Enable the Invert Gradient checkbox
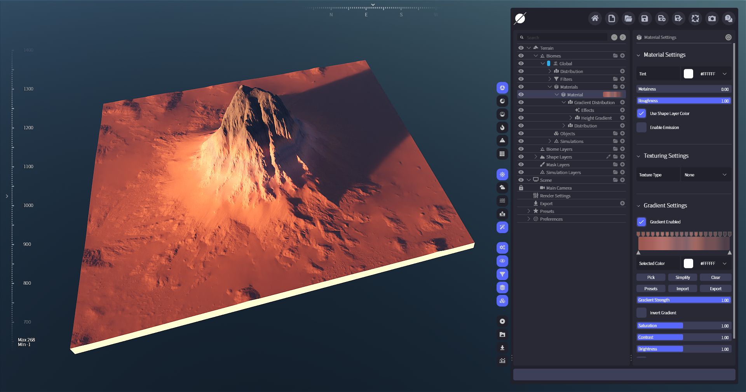Image resolution: width=746 pixels, height=392 pixels. coord(641,313)
